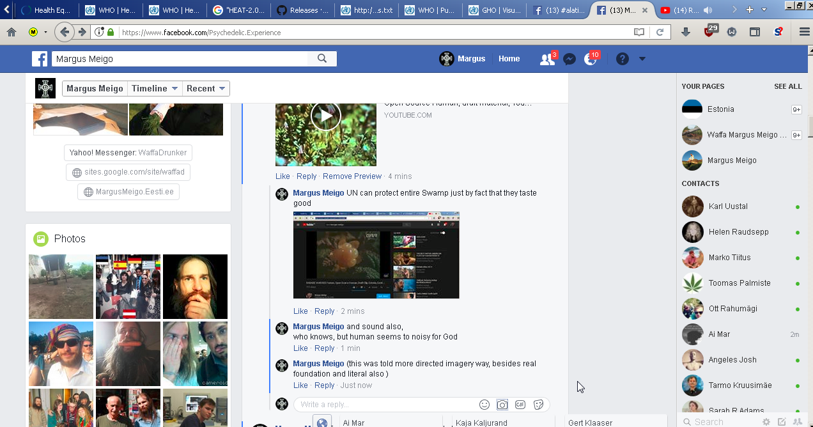Image resolution: width=813 pixels, height=427 pixels.
Task: Open account menu arrow in header
Action: [642, 59]
